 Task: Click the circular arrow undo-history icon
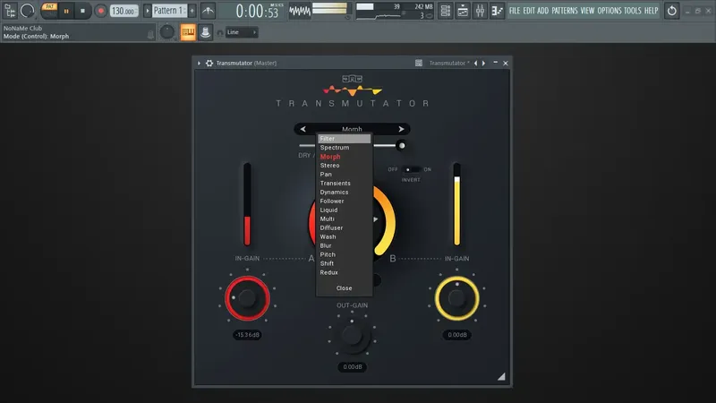(672, 11)
